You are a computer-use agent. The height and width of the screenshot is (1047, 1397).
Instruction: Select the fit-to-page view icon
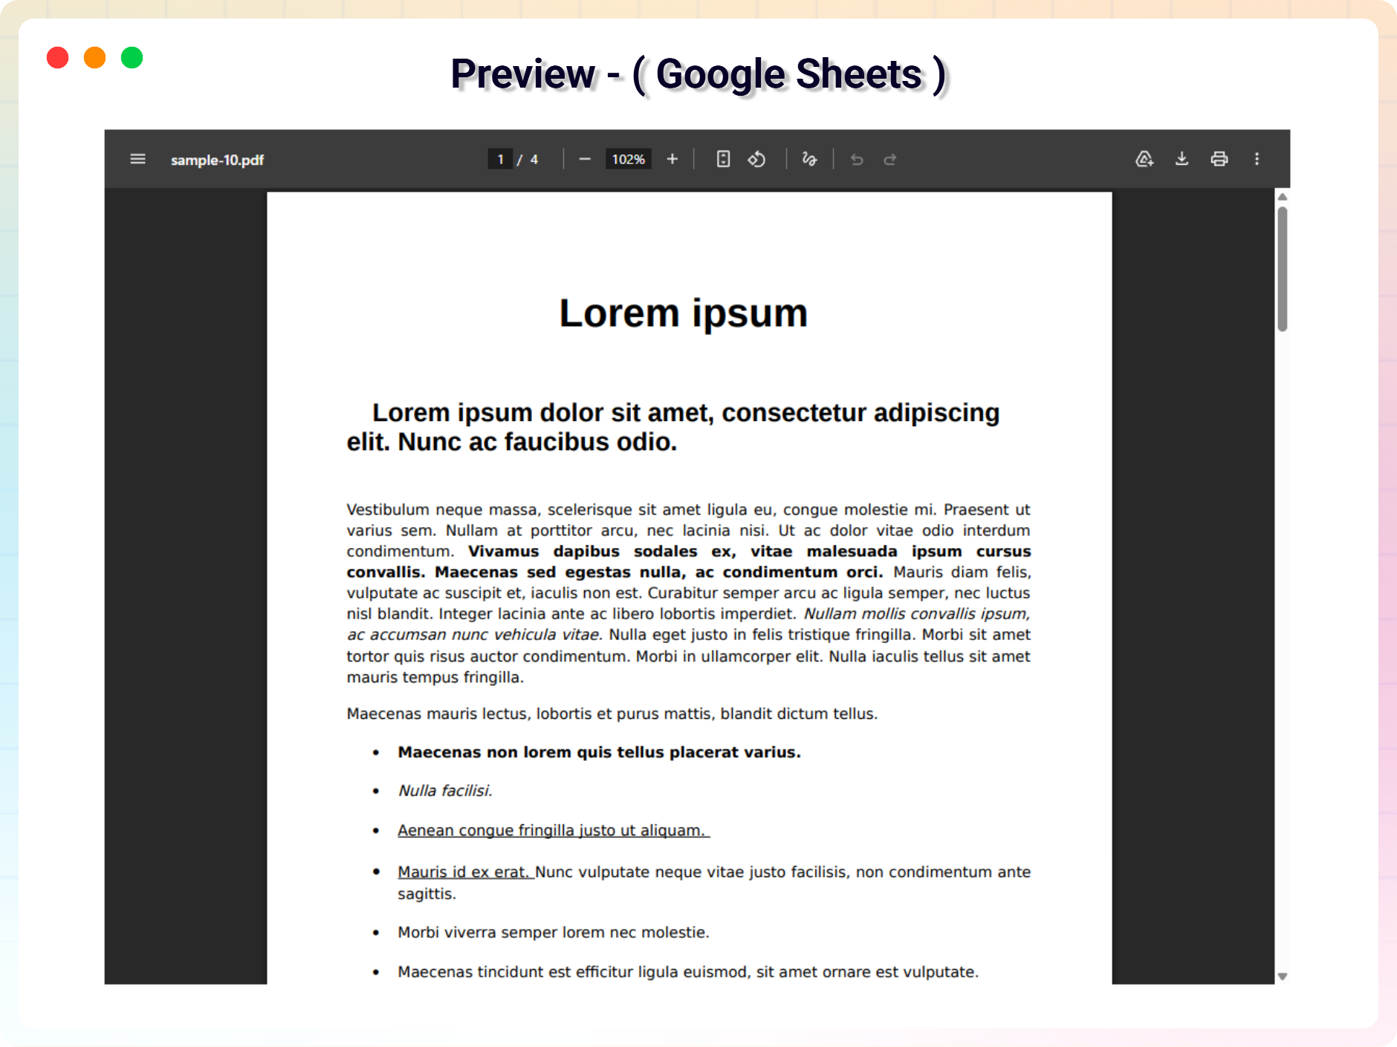click(722, 158)
